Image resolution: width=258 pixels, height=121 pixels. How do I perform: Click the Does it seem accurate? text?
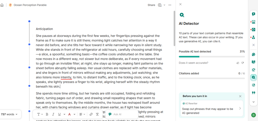click(193, 63)
